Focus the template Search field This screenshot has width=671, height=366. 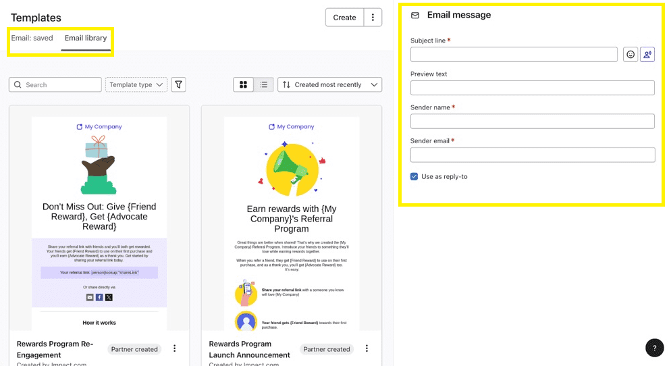click(x=55, y=85)
